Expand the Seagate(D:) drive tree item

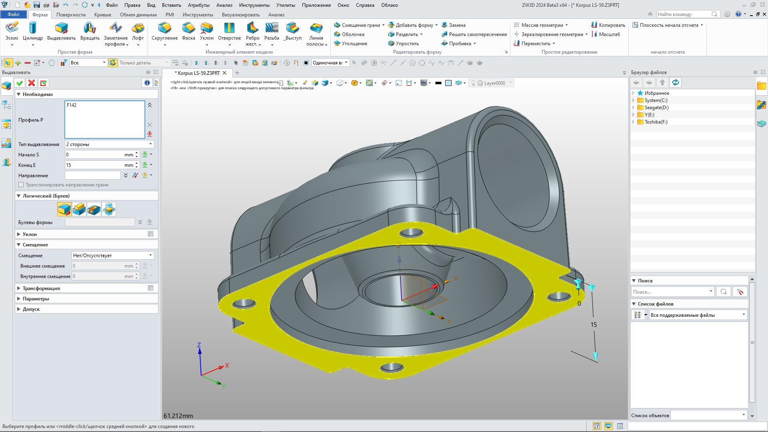pyautogui.click(x=633, y=108)
